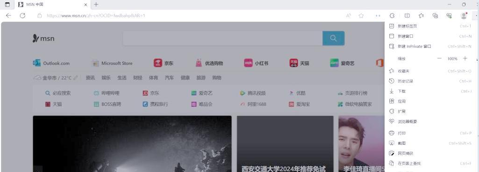The height and width of the screenshot is (172, 479).
Task: Open a new tab with plus button
Action: (96, 5)
